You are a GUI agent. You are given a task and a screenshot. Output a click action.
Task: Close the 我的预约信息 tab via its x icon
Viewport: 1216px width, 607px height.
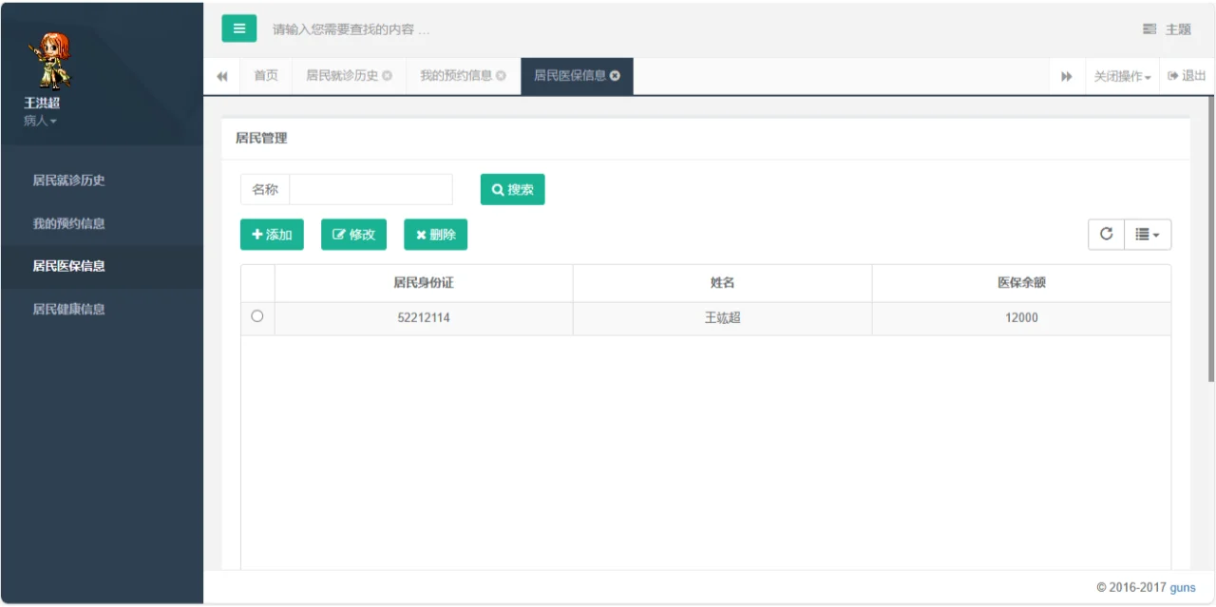[x=502, y=76]
